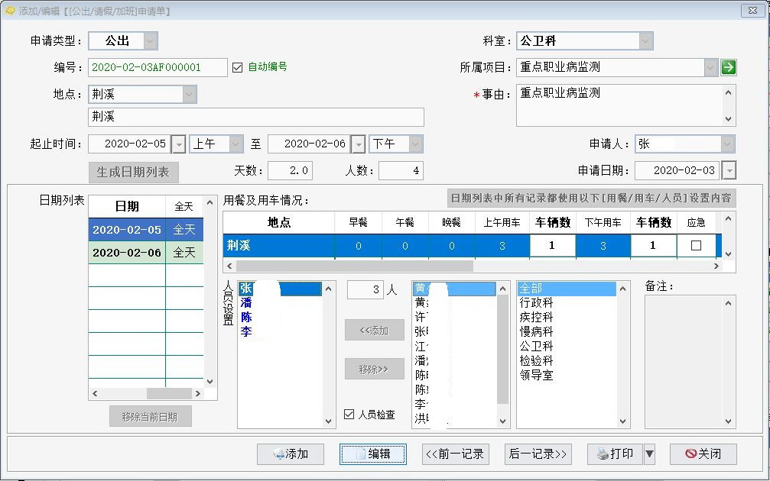
Task: Click the <<添加 personnel button
Action: [x=374, y=331]
